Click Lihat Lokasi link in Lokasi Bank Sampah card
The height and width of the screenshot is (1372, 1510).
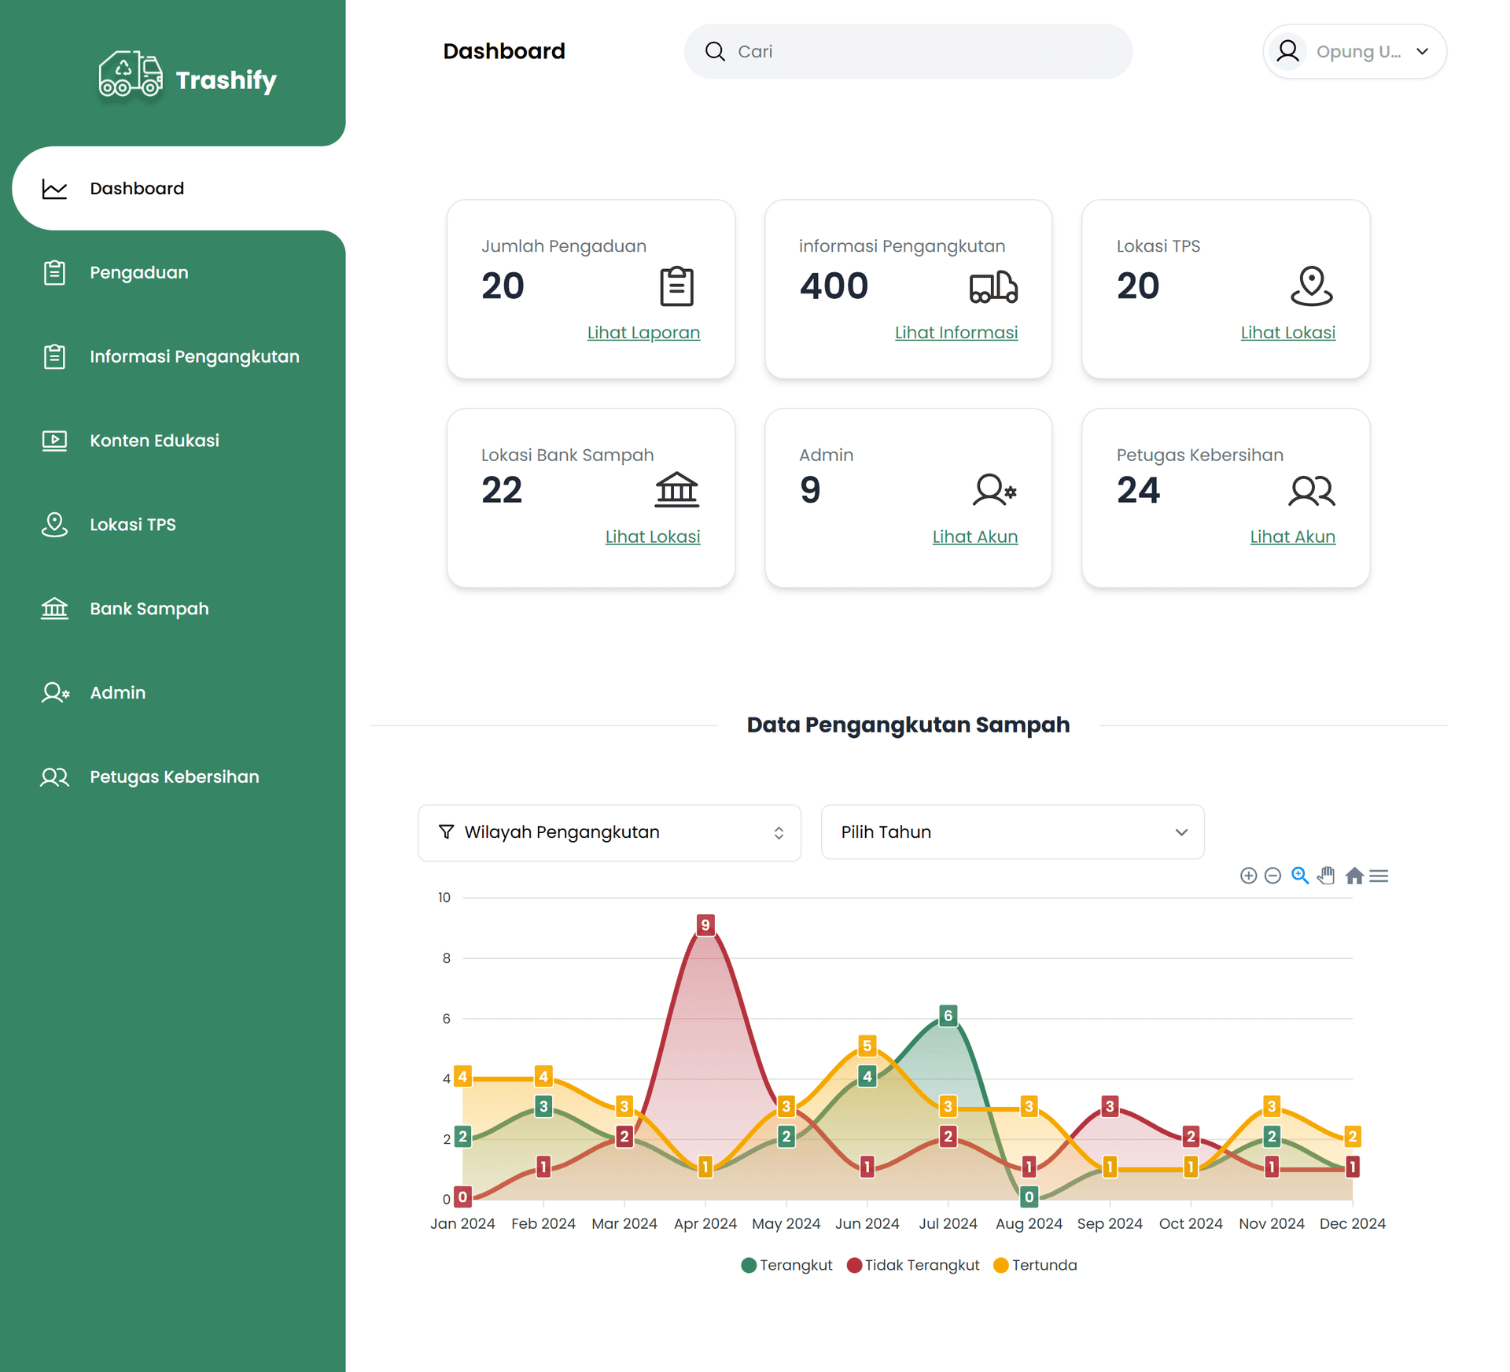(x=653, y=537)
